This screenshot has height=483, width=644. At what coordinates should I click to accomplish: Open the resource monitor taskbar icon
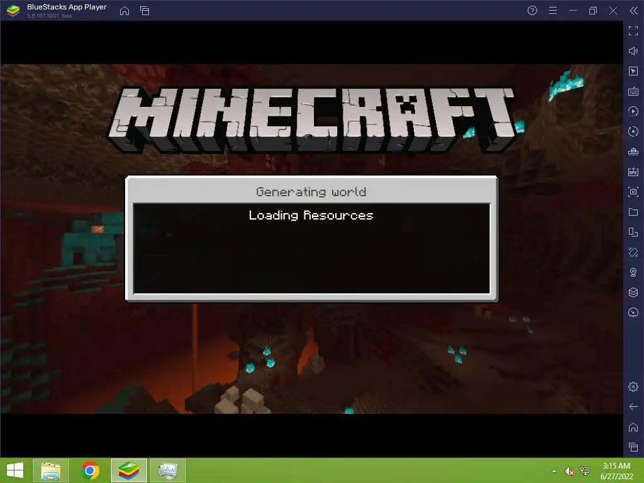(x=167, y=470)
